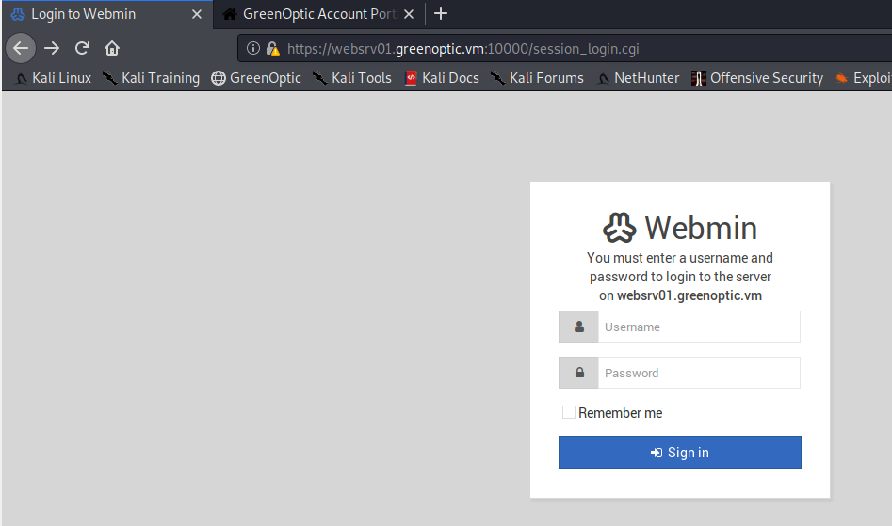Show site information via the info icon
The image size is (892, 526).
pyautogui.click(x=253, y=48)
